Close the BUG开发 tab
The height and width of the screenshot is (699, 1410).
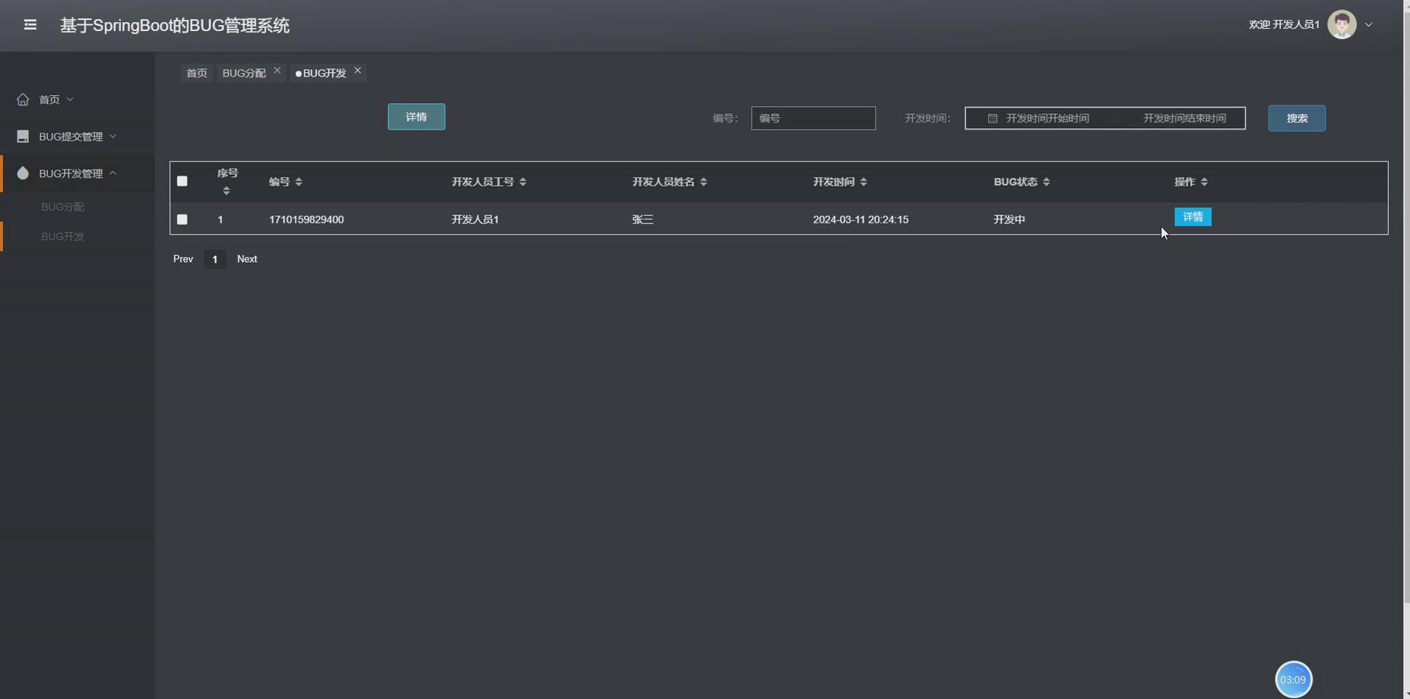[x=358, y=70]
